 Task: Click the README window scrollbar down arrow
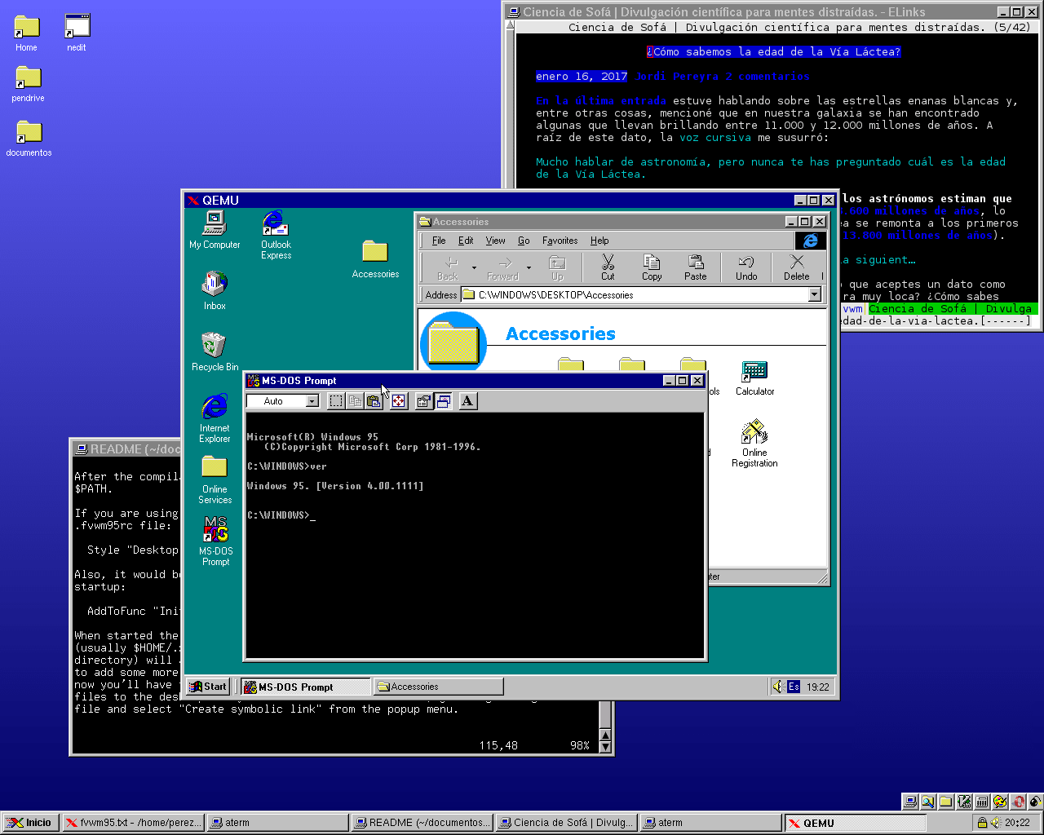tap(605, 746)
